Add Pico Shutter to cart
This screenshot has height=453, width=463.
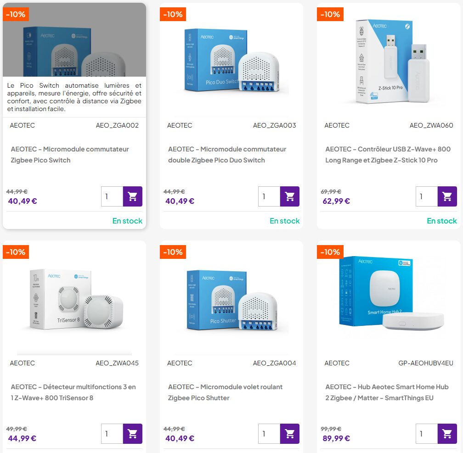click(290, 434)
